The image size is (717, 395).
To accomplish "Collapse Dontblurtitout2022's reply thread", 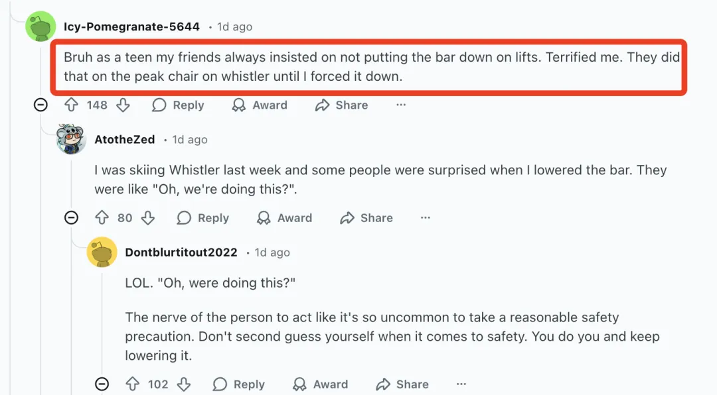I will click(x=102, y=384).
